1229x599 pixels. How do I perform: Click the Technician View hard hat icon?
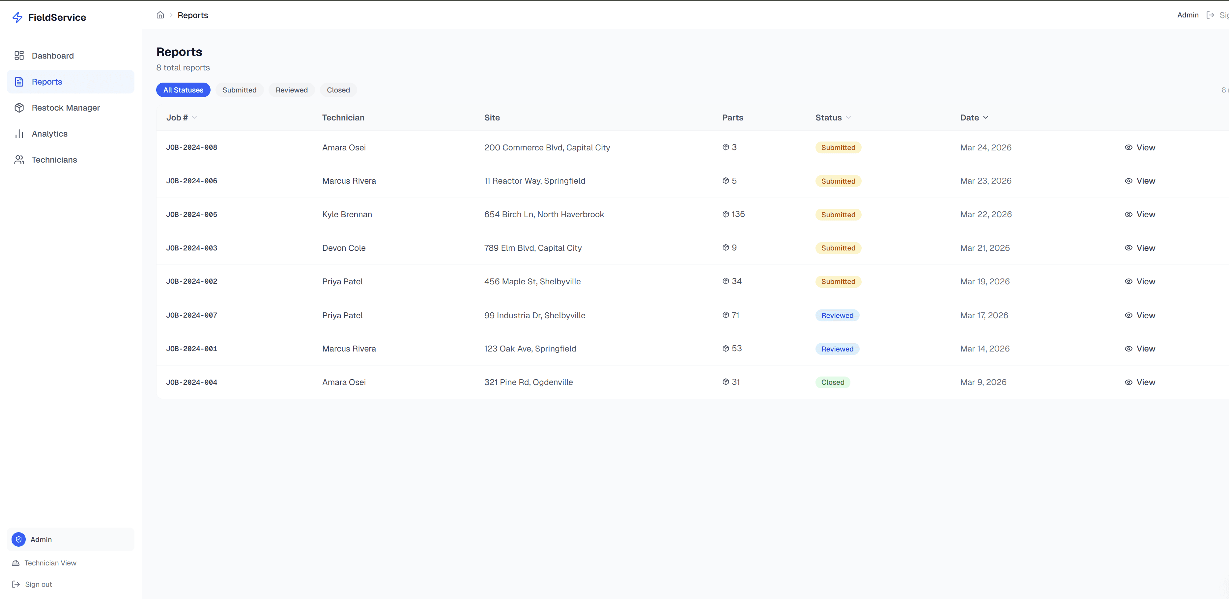tap(16, 563)
